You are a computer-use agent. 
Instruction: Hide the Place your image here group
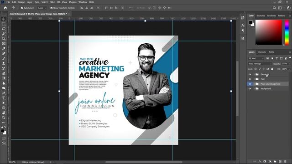coord(250,84)
